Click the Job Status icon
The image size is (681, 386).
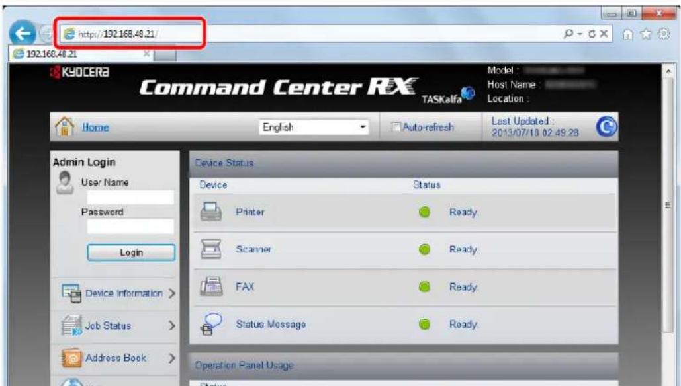[x=71, y=326]
